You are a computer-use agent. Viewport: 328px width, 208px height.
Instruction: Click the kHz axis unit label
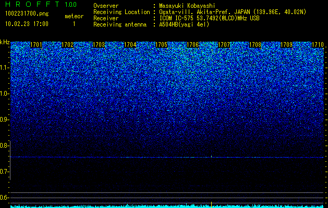point(5,42)
